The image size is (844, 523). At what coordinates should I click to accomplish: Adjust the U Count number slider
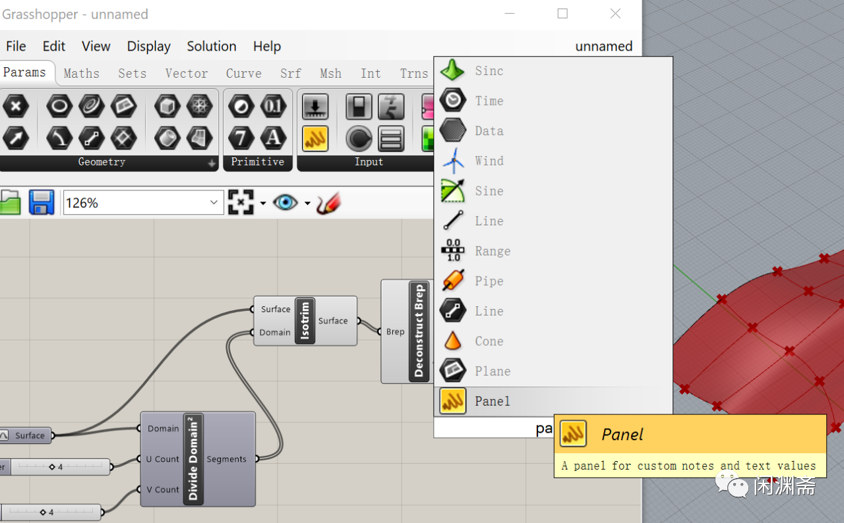pyautogui.click(x=55, y=466)
